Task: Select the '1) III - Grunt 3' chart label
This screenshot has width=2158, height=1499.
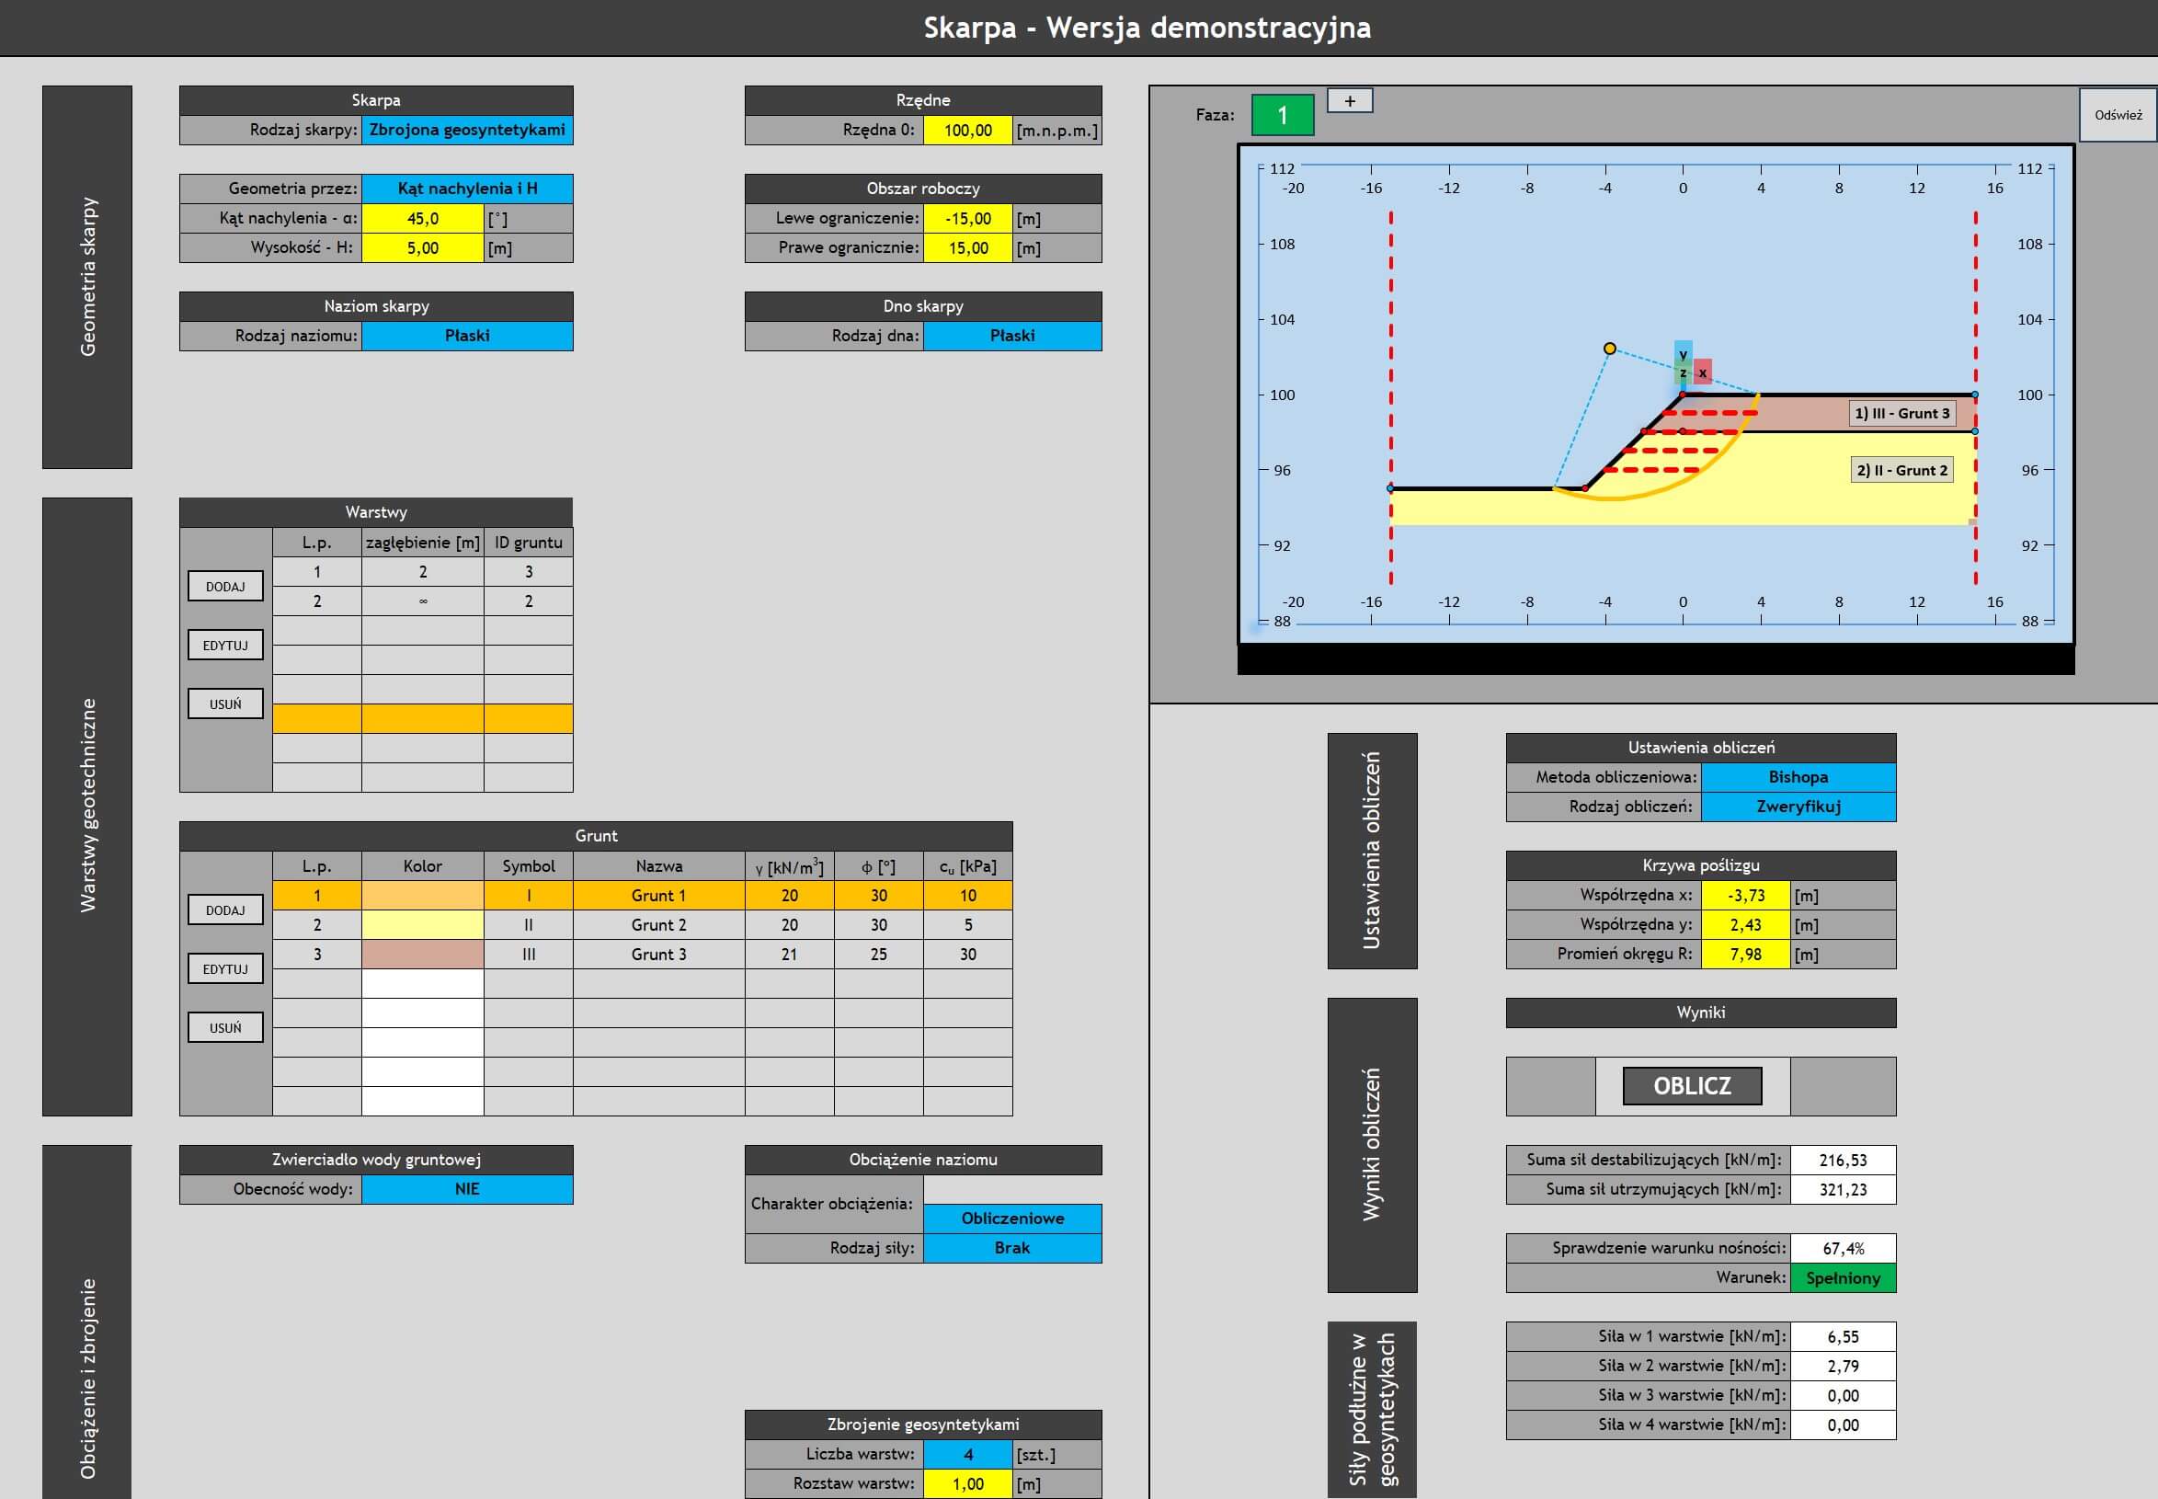Action: pyautogui.click(x=1901, y=413)
